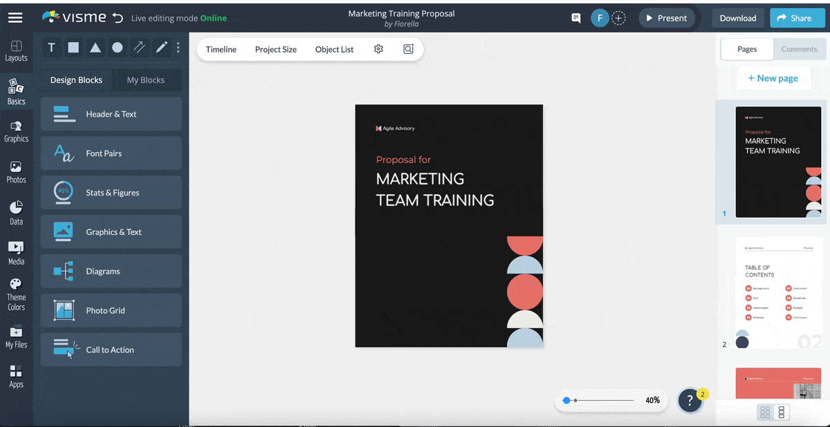Image resolution: width=830 pixels, height=427 pixels.
Task: Select the Text tool icon
Action: point(51,48)
